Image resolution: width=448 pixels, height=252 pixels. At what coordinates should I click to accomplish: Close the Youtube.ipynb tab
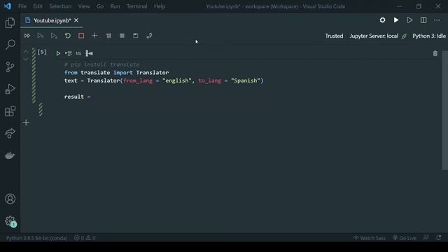click(x=76, y=20)
